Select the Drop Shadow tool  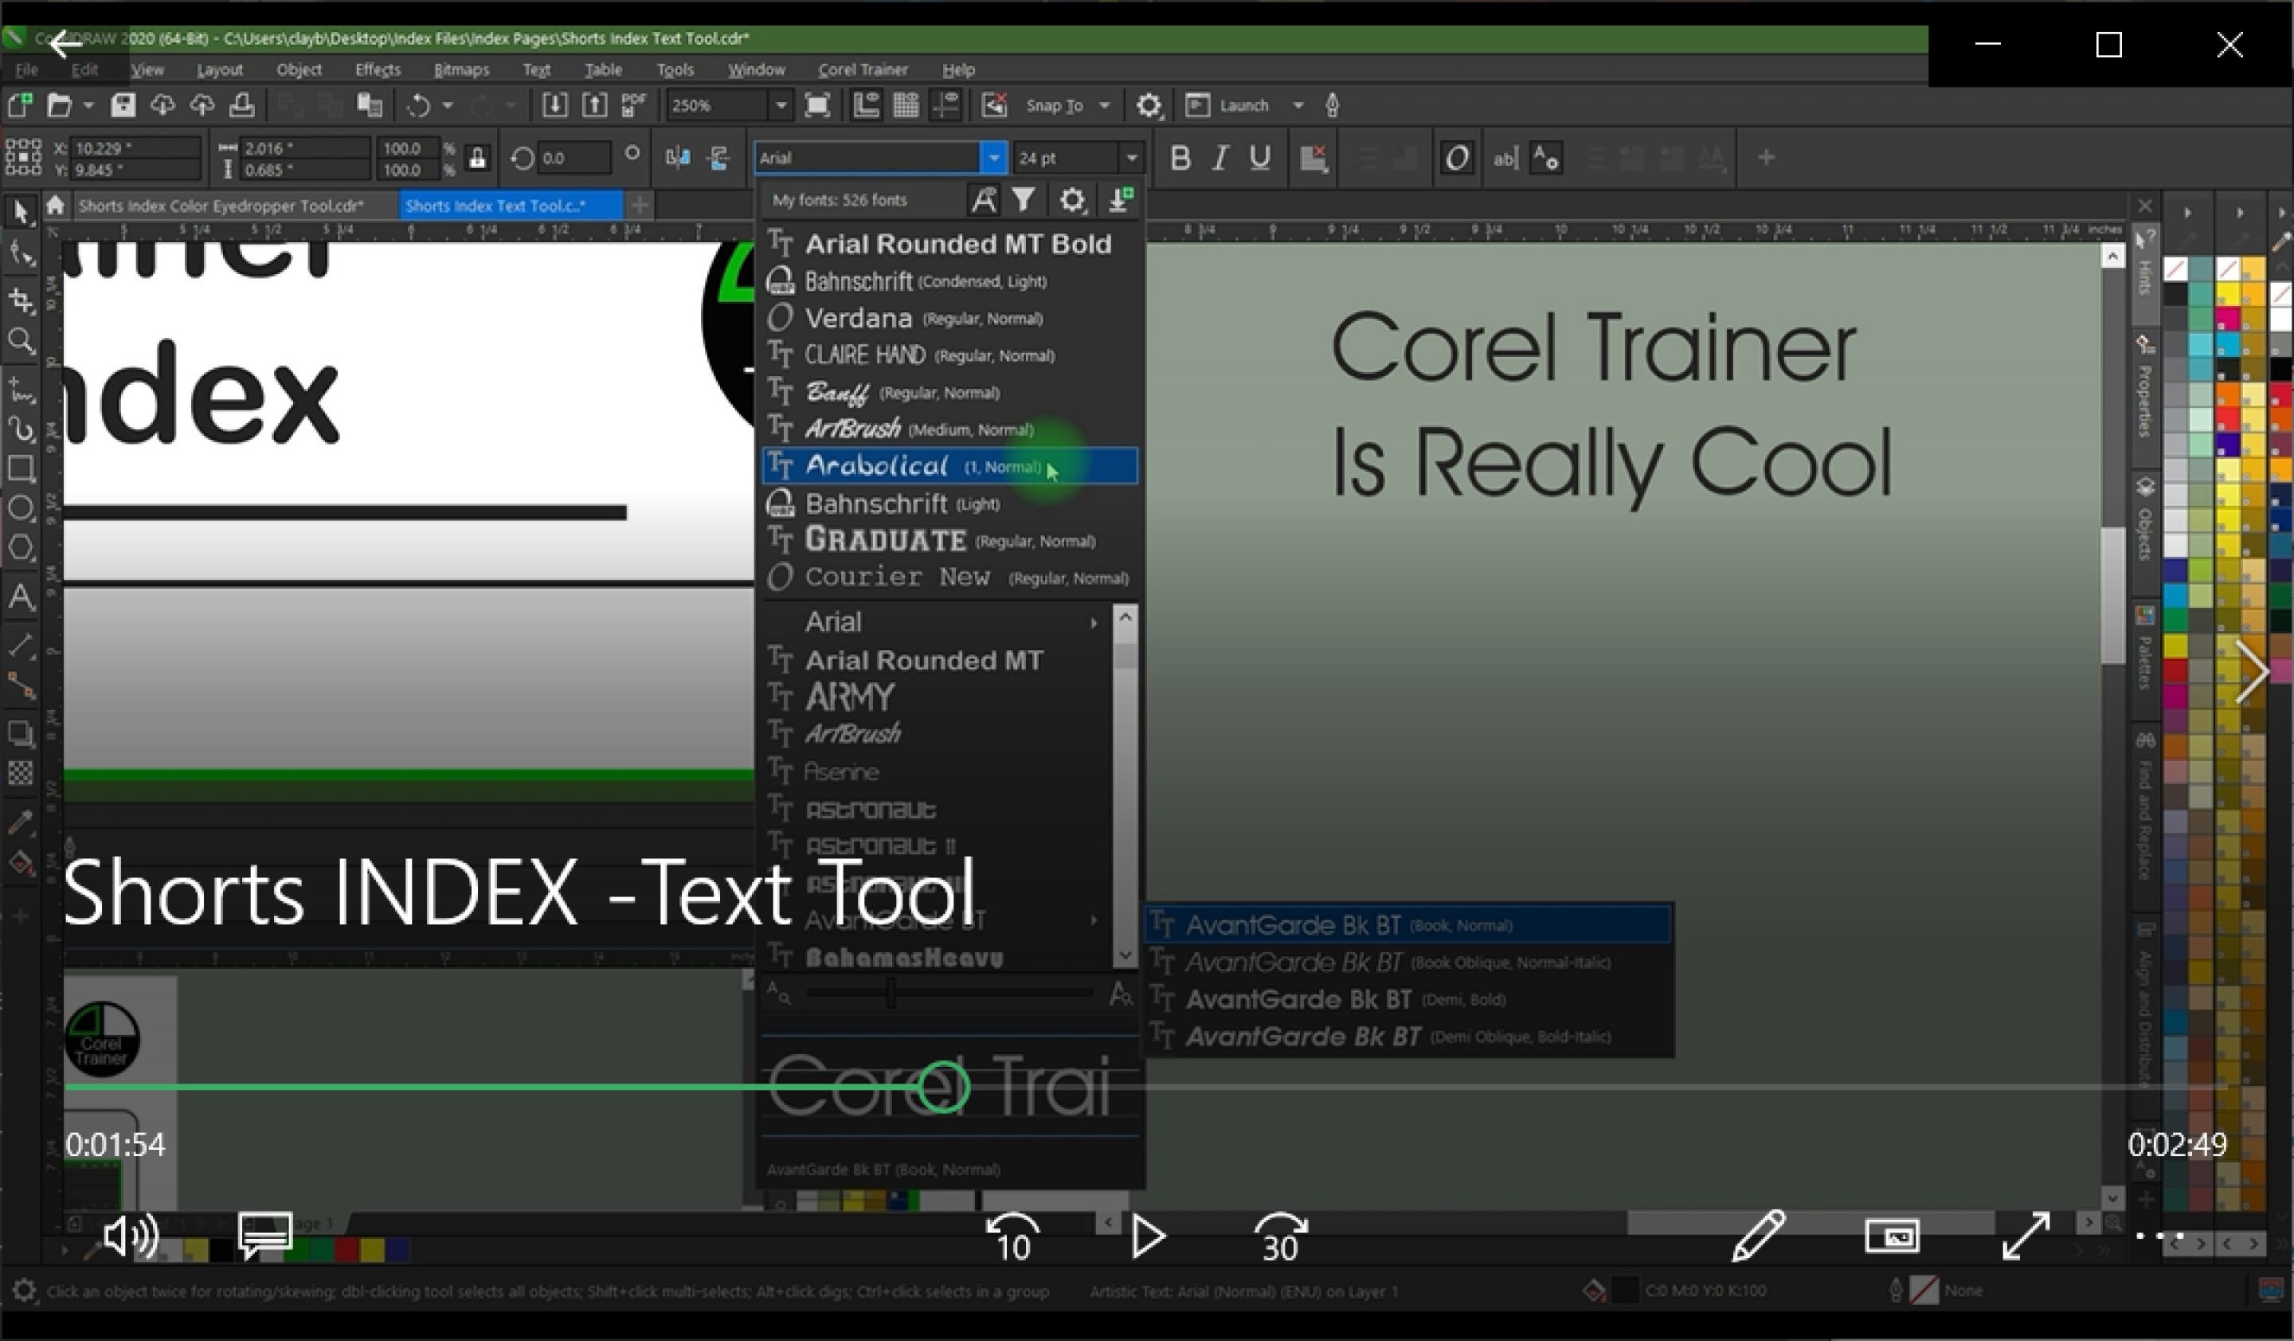21,733
